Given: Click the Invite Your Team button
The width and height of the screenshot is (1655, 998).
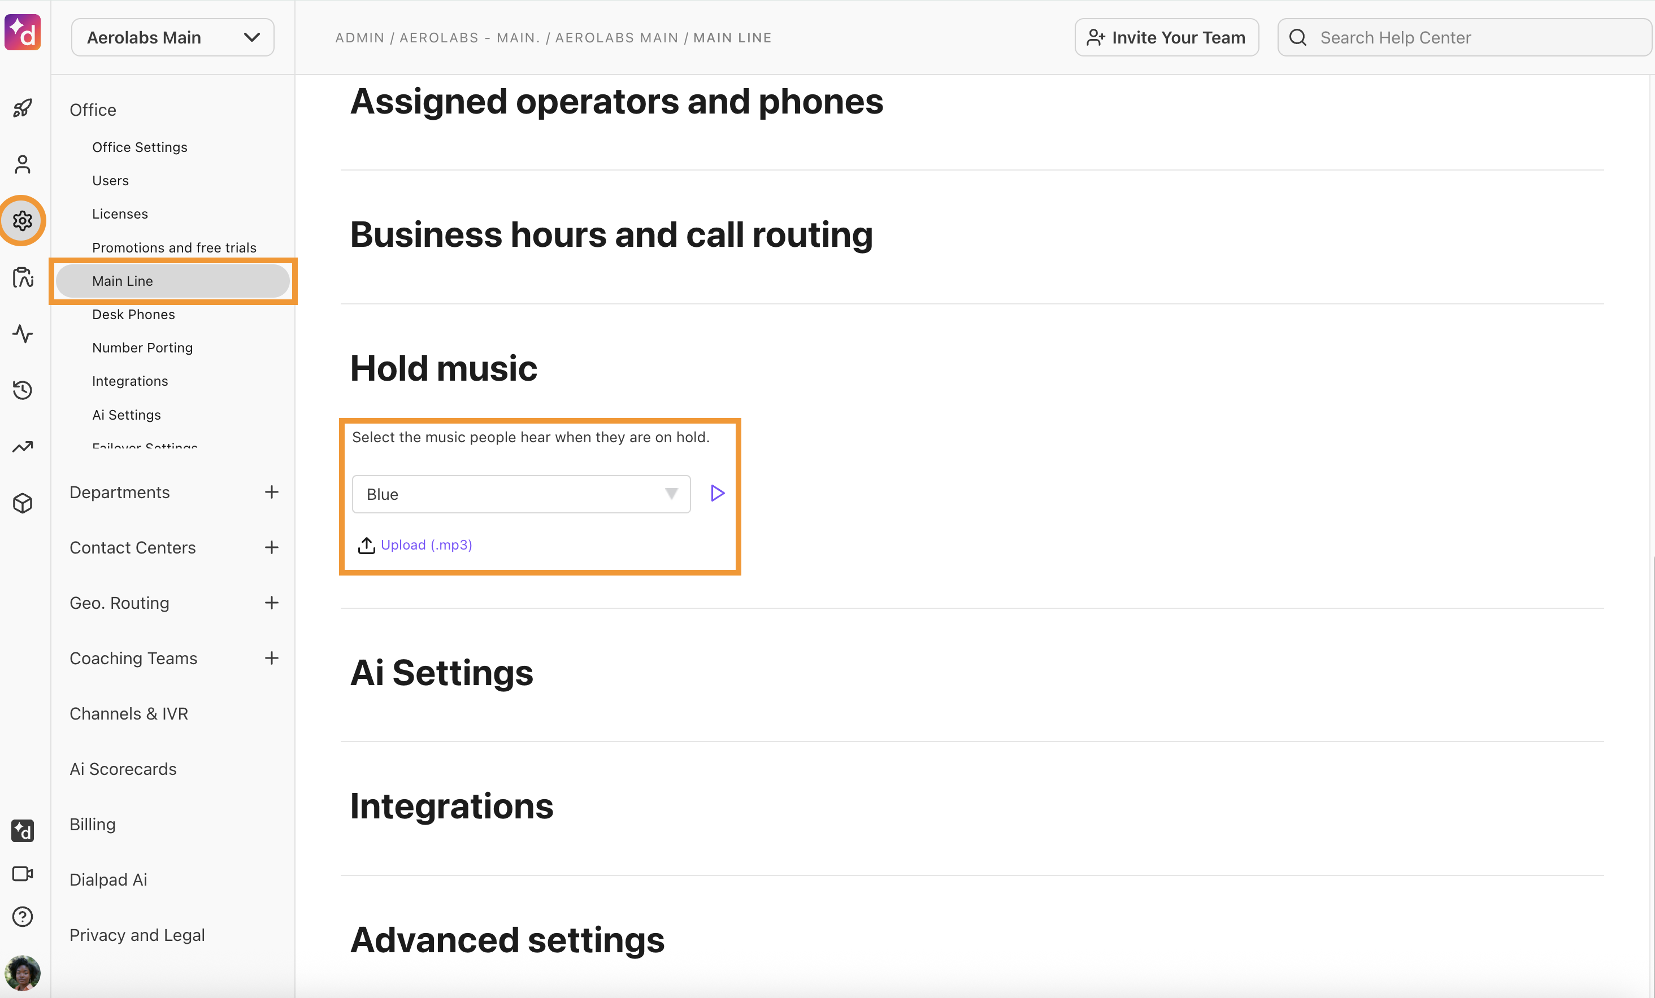Looking at the screenshot, I should [1167, 38].
